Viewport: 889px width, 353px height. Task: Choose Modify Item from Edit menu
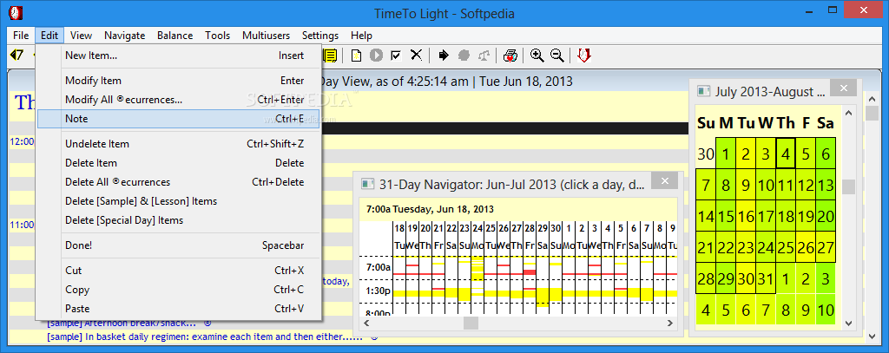[x=179, y=81]
